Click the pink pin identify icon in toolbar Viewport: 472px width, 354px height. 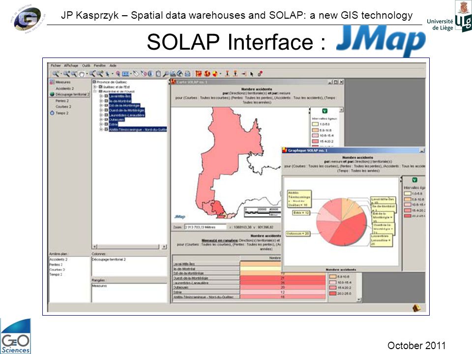click(x=118, y=74)
